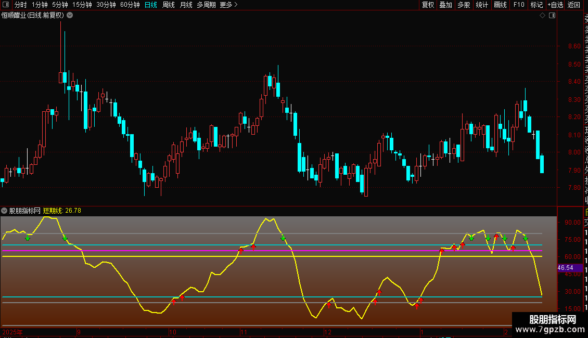Select the 60分钟 timeframe
588x338 pixels.
click(x=130, y=5)
